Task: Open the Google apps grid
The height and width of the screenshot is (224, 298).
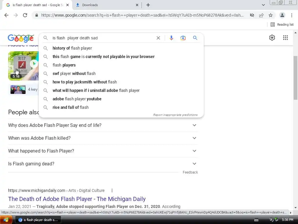Action: 285,38
